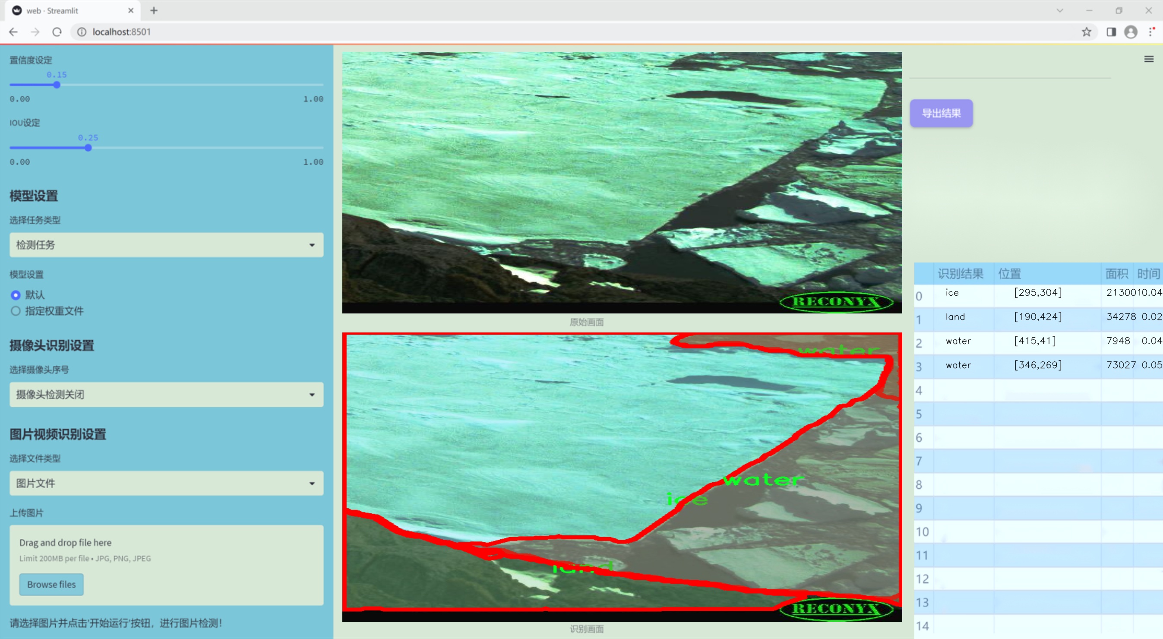Click the 导出结果 export button

click(x=941, y=113)
